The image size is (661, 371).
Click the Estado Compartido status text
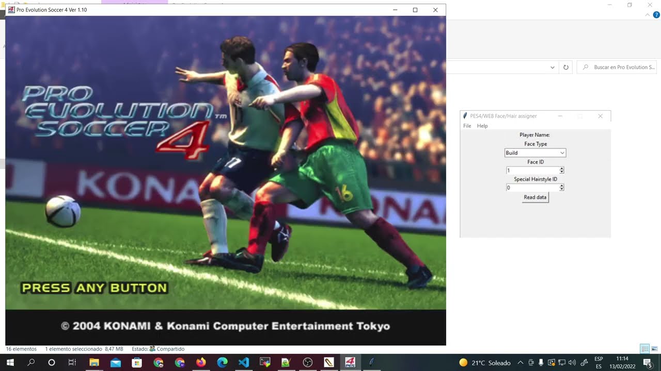click(158, 349)
